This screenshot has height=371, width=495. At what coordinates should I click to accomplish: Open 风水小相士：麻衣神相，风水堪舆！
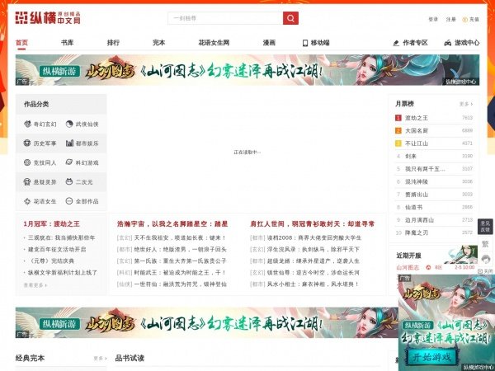pyautogui.click(x=313, y=284)
